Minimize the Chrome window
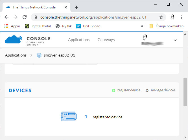This screenshot has width=188, height=140. [155, 4]
